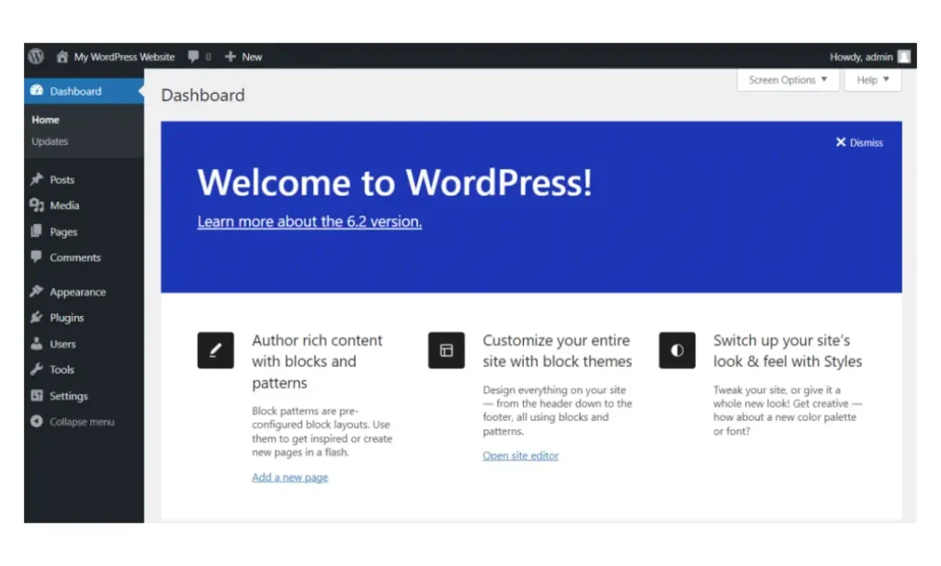This screenshot has width=941, height=566.
Task: Open the Users menu
Action: coord(62,344)
